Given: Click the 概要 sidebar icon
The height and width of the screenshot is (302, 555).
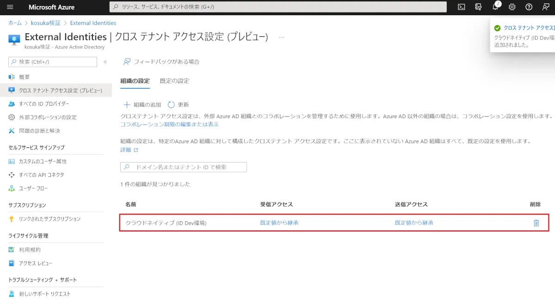Looking at the screenshot, I should click(x=12, y=77).
